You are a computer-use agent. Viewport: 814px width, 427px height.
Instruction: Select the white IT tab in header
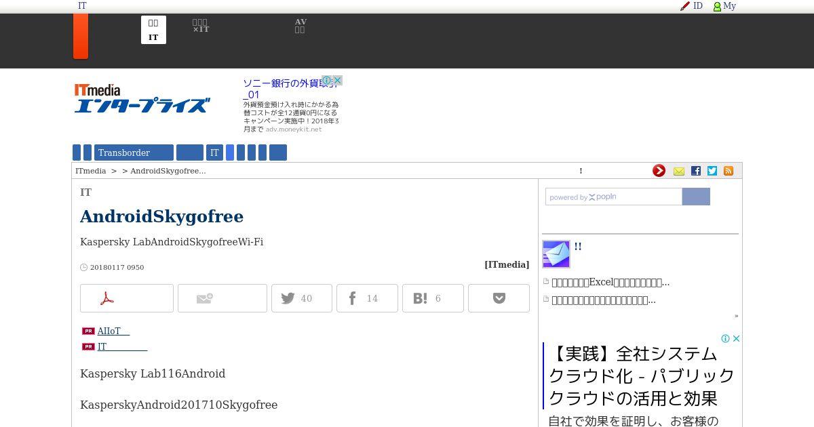coord(153,30)
